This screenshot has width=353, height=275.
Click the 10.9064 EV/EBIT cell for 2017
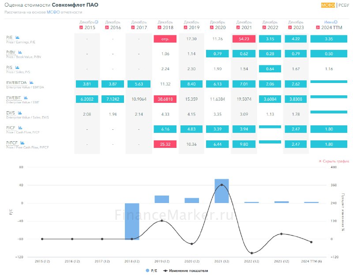click(139, 99)
